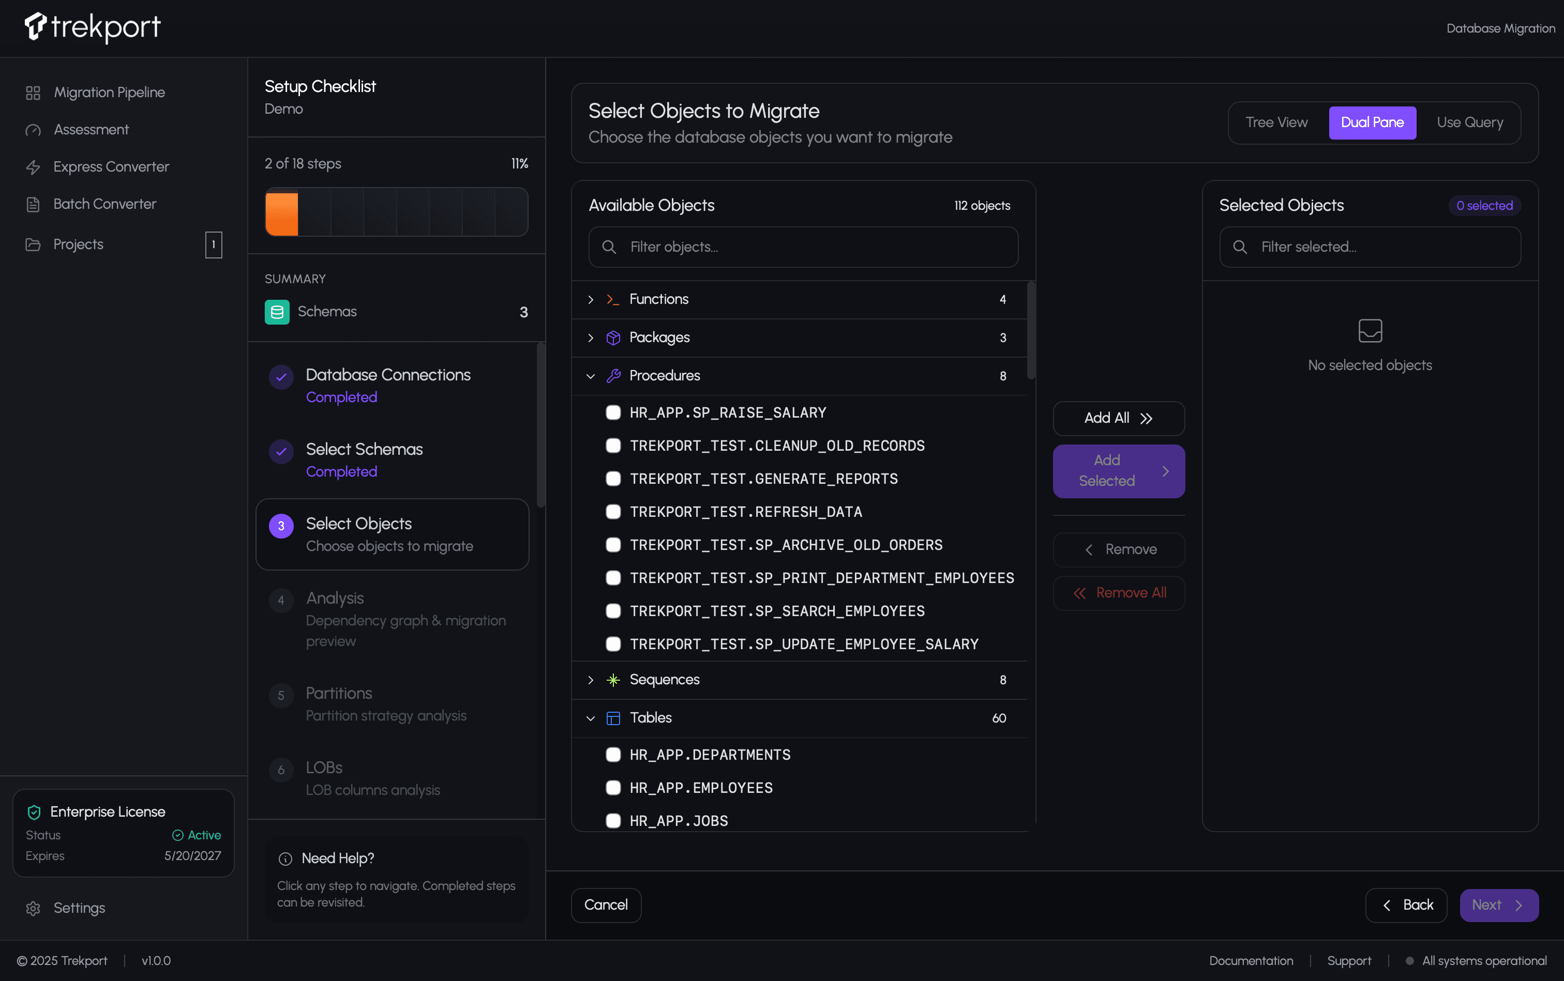Collapse the Tables group chevron

590,718
